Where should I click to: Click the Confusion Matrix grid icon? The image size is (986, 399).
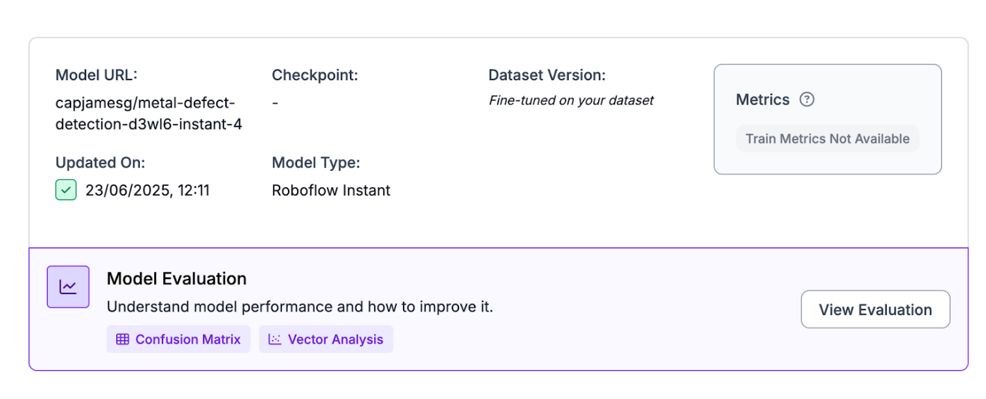(123, 340)
